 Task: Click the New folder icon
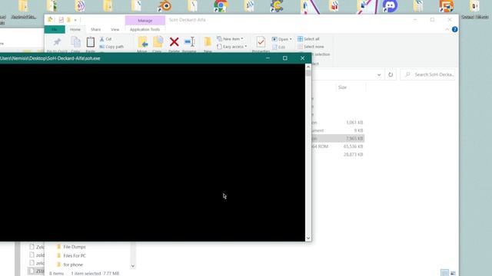point(208,41)
